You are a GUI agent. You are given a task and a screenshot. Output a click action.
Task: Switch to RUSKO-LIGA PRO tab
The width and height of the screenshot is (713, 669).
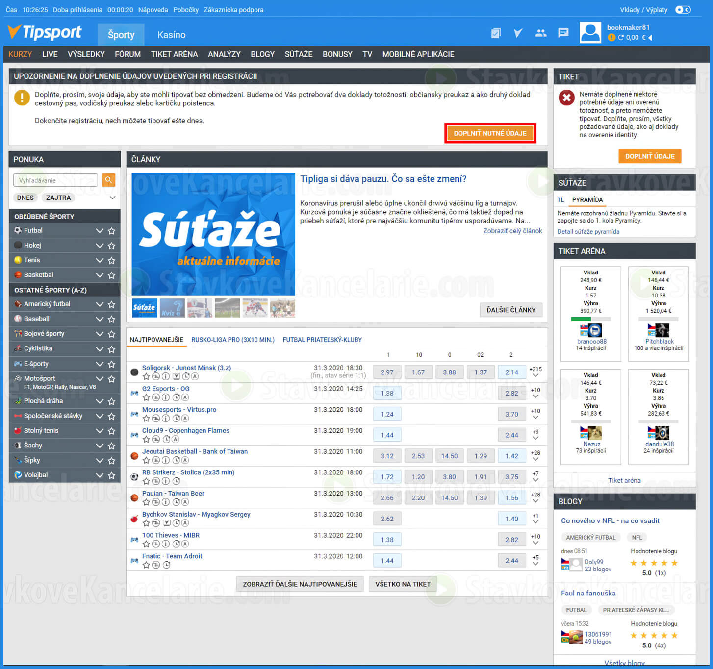pyautogui.click(x=233, y=340)
